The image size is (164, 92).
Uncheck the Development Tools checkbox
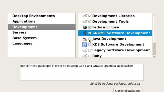89,21
